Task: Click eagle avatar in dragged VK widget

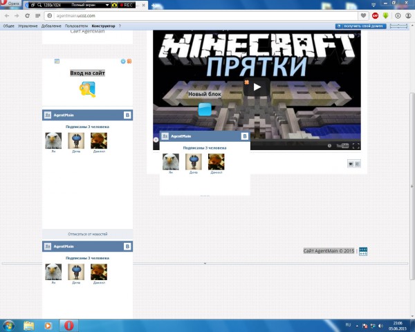Action: [x=171, y=162]
